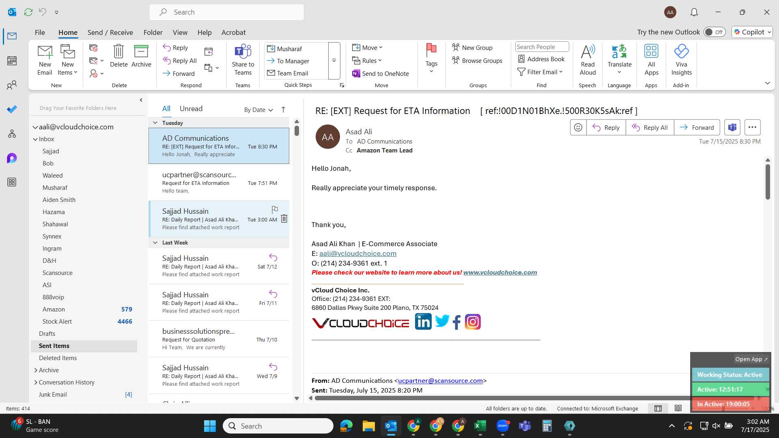Open the Acrobat ribbon tab
This screenshot has width=779, height=438.
click(x=233, y=32)
